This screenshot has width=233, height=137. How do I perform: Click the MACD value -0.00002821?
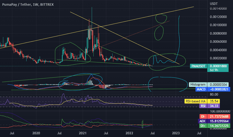(x=219, y=89)
